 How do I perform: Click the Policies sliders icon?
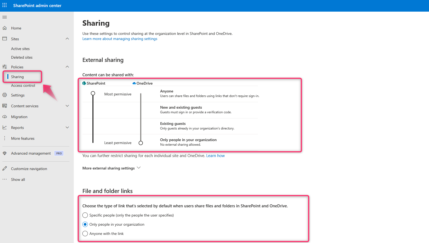tap(5, 67)
